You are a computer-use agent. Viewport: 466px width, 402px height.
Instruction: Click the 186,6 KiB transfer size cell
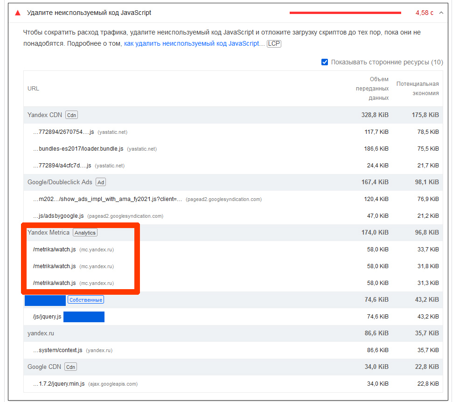(376, 149)
